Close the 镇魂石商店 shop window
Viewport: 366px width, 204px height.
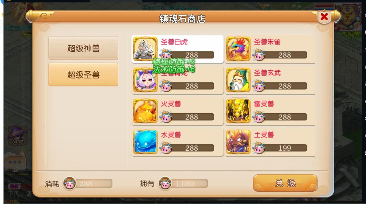pyautogui.click(x=324, y=17)
